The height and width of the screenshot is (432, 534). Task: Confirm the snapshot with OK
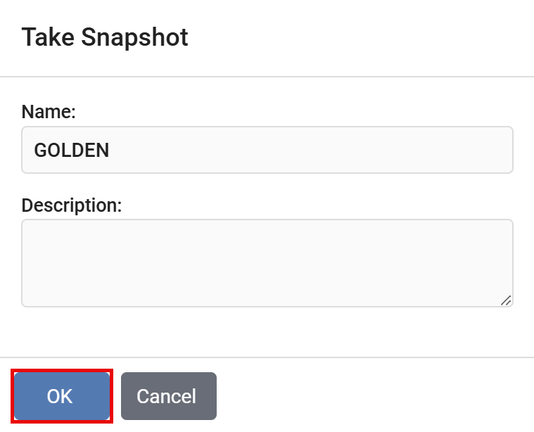pyautogui.click(x=61, y=396)
